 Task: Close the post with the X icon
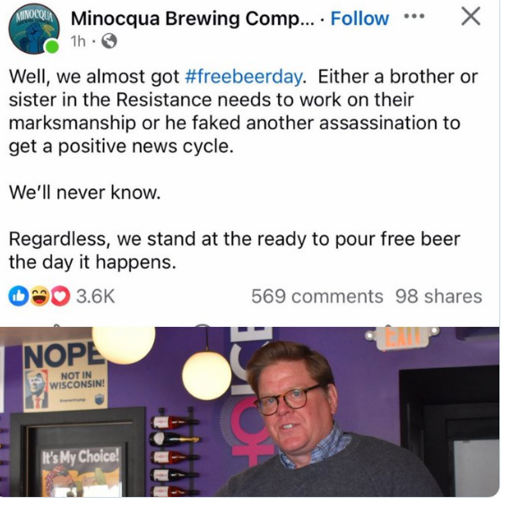471,16
